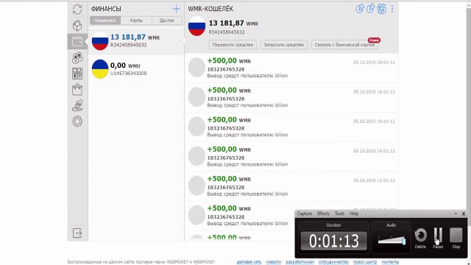Stop the screen recording
The image size is (471, 265).
point(456,238)
